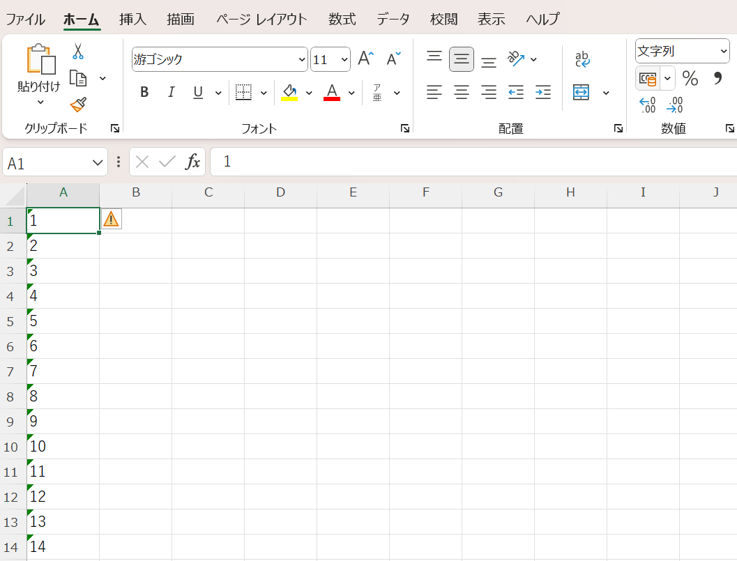Switch to the データ tab
The height and width of the screenshot is (561, 737).
click(393, 19)
